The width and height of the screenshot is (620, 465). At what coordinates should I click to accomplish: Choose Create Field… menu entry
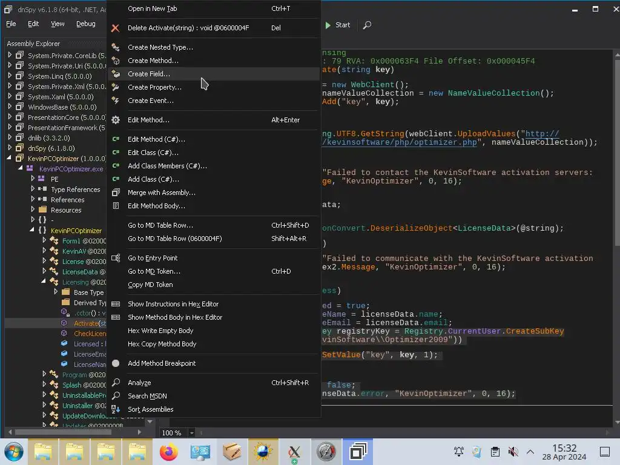[214, 74]
